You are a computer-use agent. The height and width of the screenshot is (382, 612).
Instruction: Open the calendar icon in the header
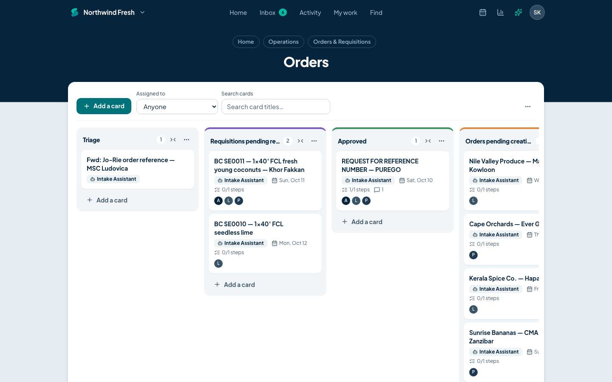tap(483, 12)
